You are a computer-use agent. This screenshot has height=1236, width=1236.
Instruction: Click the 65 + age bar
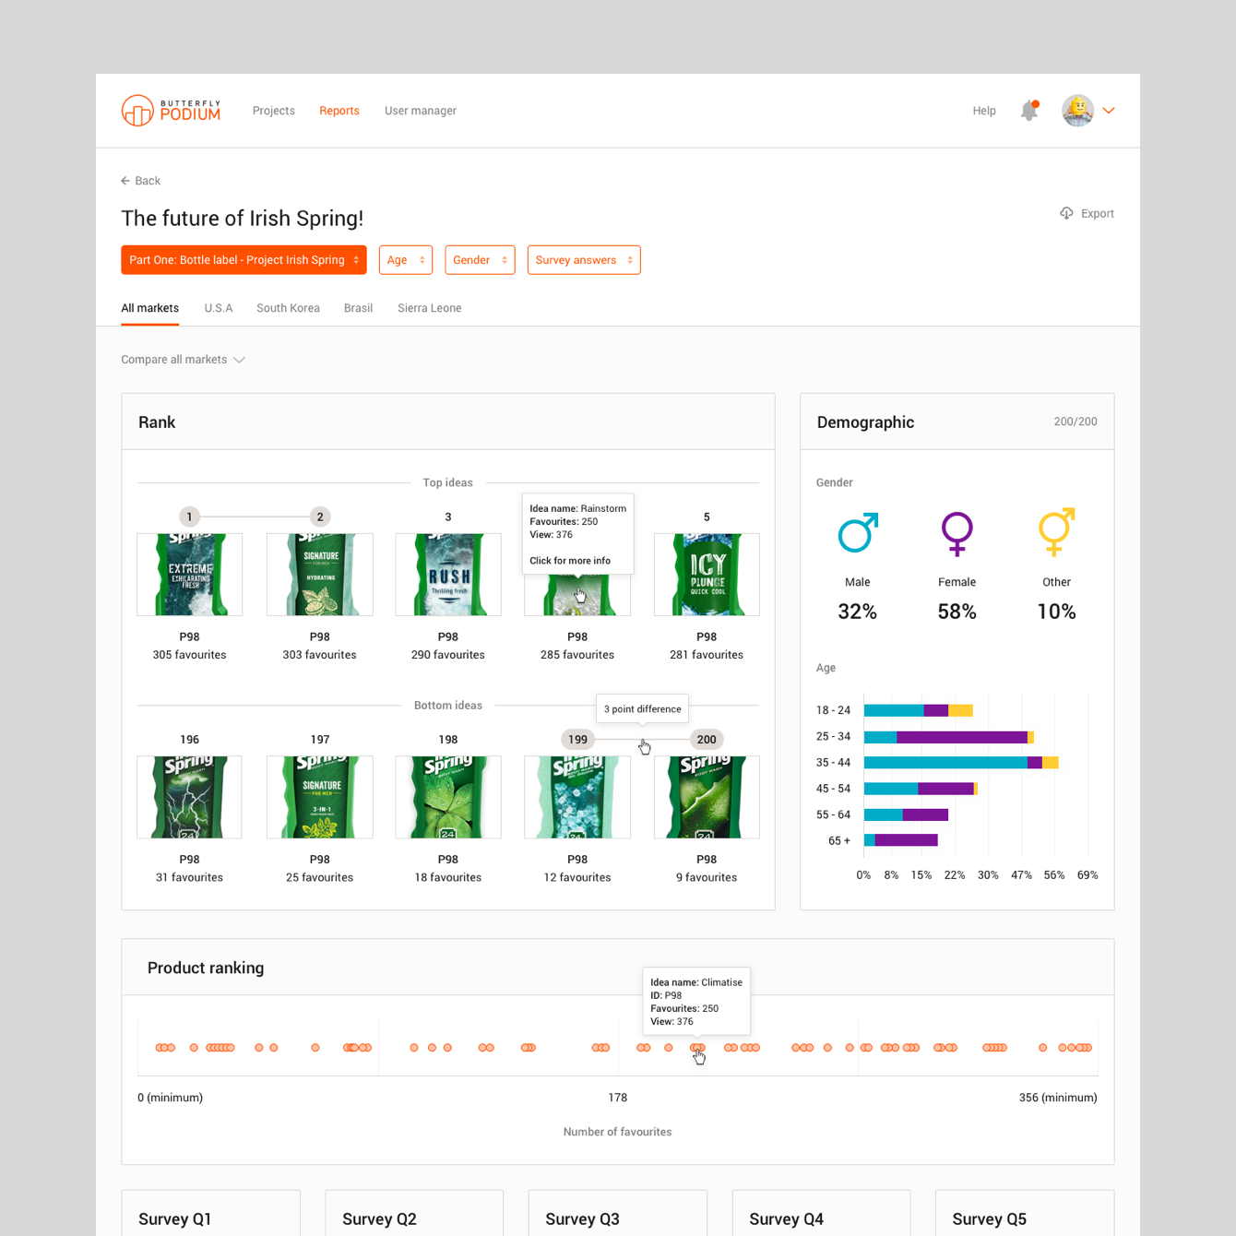[x=901, y=840]
